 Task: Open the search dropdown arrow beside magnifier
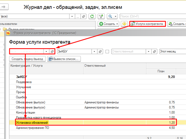click(x=116, y=16)
